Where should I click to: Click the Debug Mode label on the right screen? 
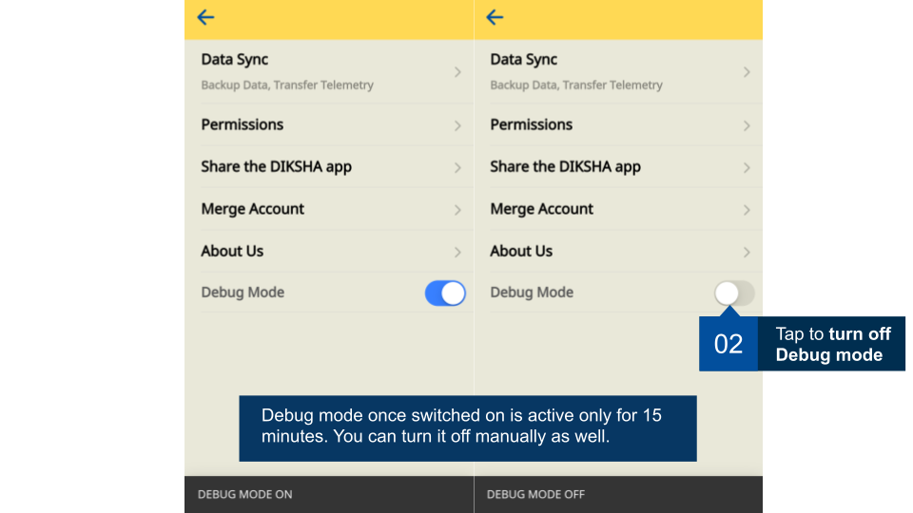(x=532, y=293)
